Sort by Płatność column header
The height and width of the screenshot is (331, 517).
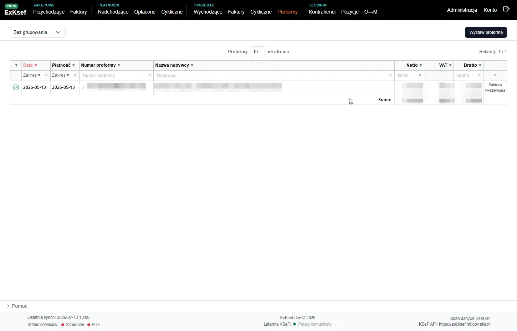(63, 65)
